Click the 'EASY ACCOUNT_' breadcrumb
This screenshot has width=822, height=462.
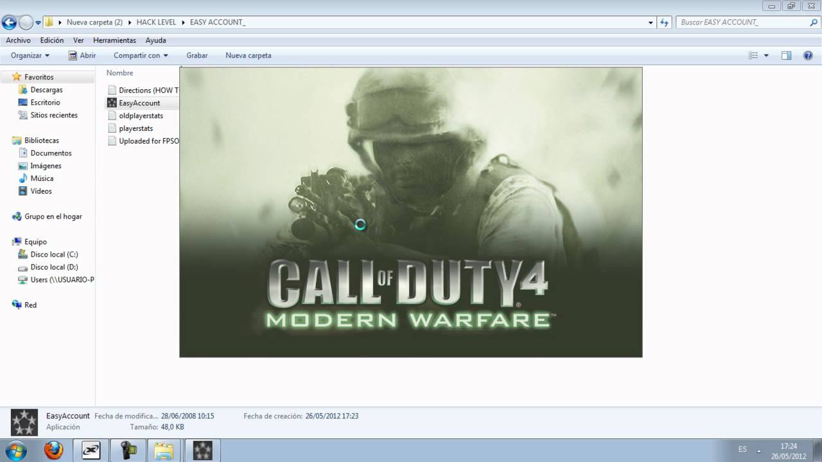[218, 22]
